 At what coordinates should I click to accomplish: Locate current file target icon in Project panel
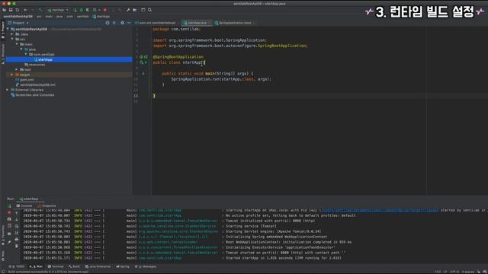[108, 23]
